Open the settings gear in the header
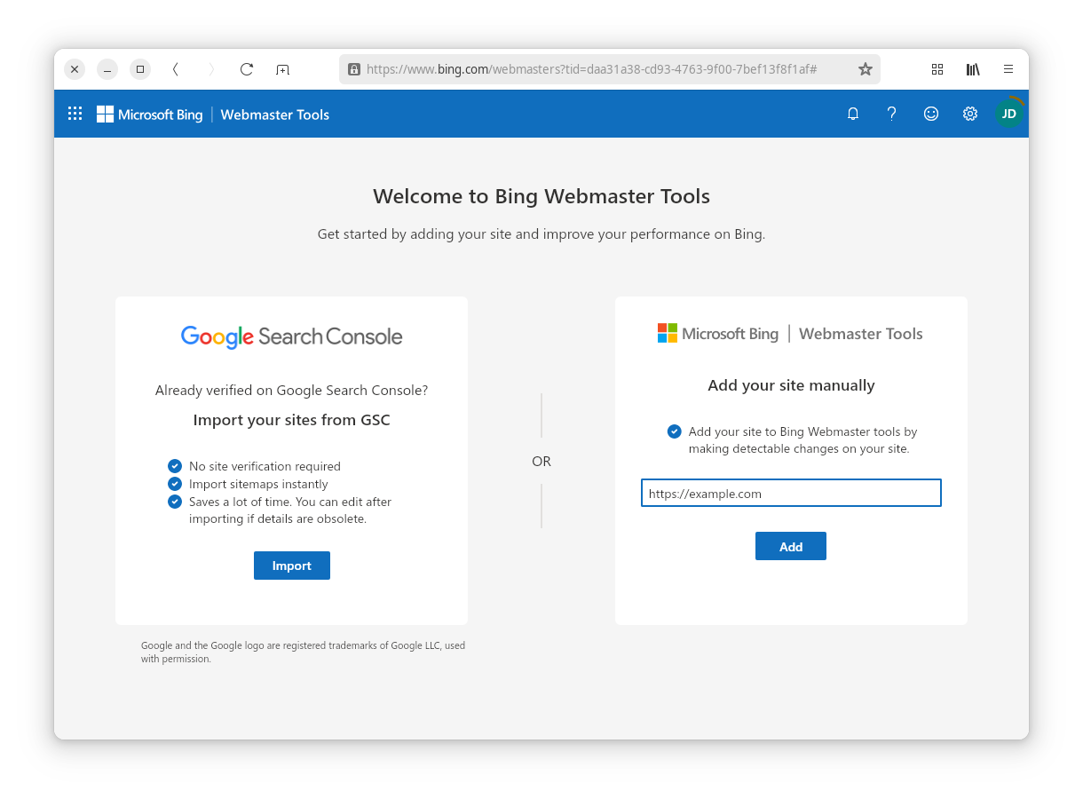 tap(970, 114)
